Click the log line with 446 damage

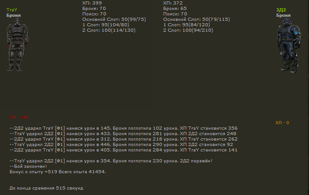coord(123,145)
